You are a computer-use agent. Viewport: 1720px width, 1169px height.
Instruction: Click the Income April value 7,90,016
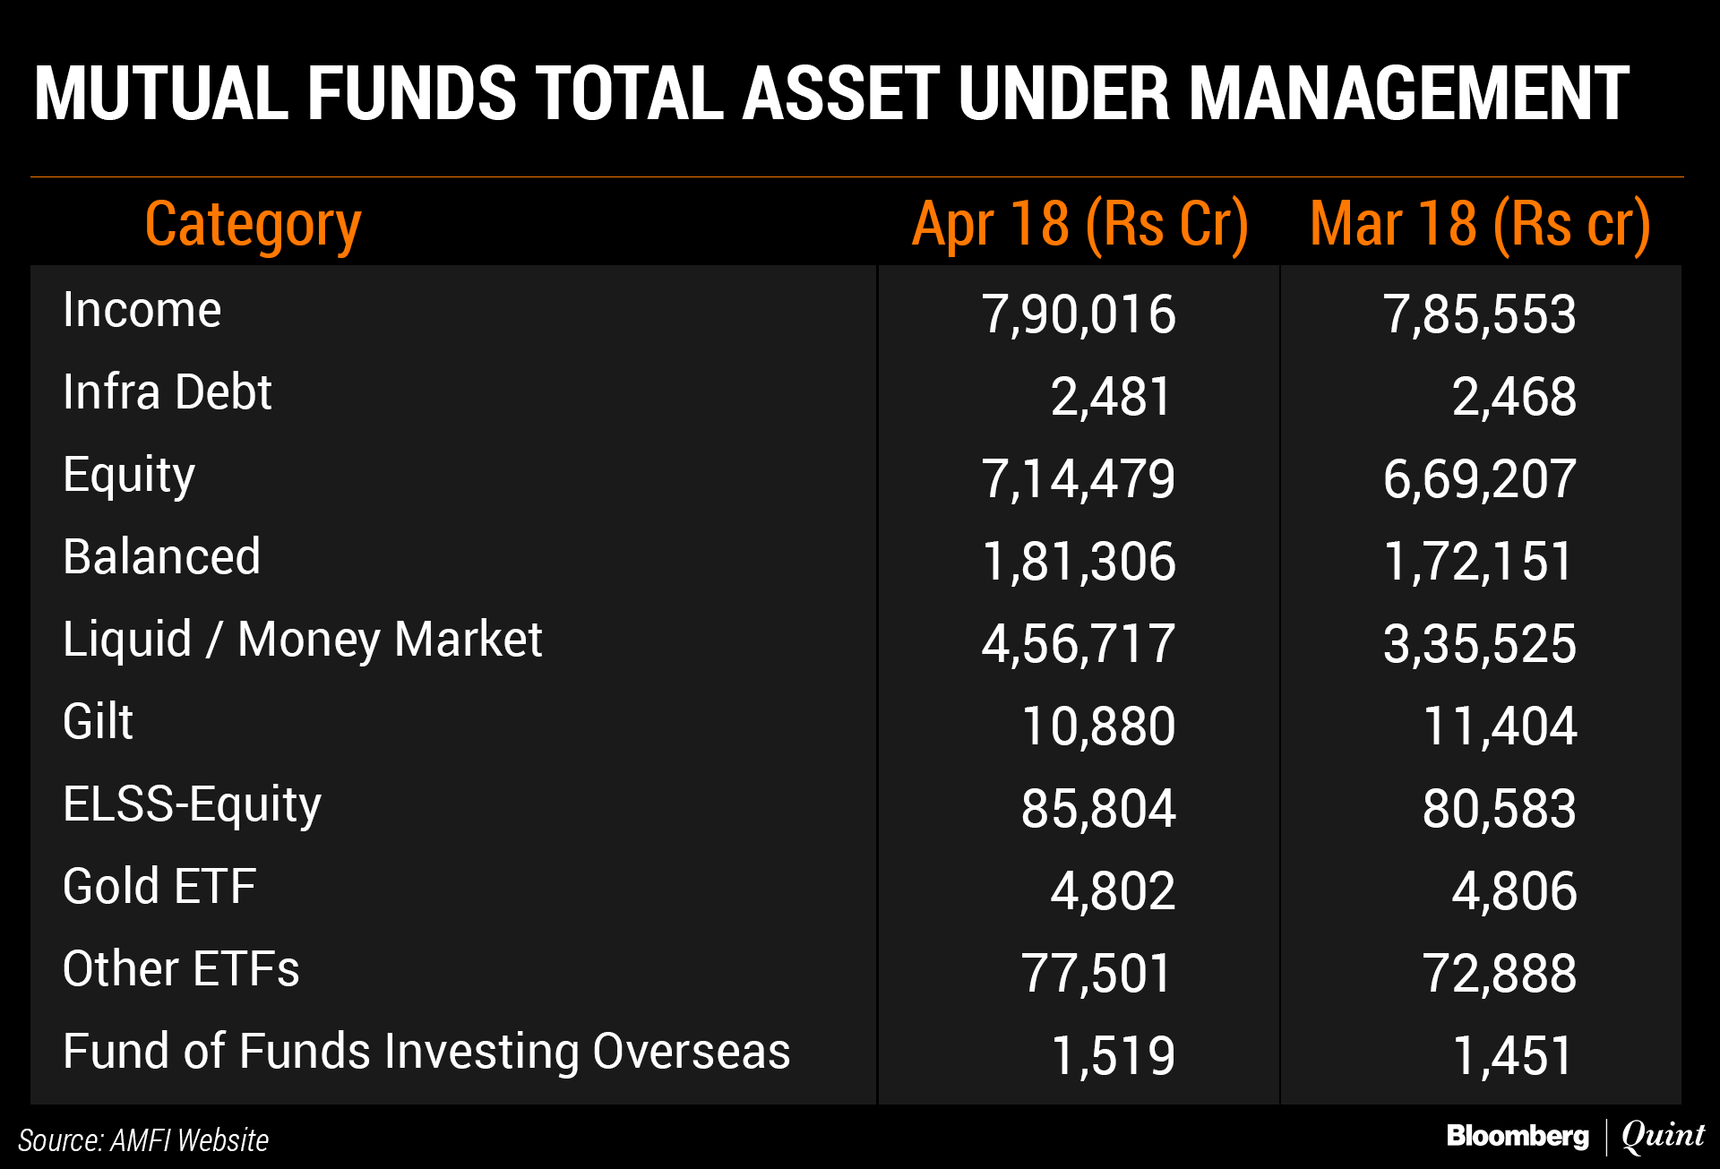[1079, 314]
